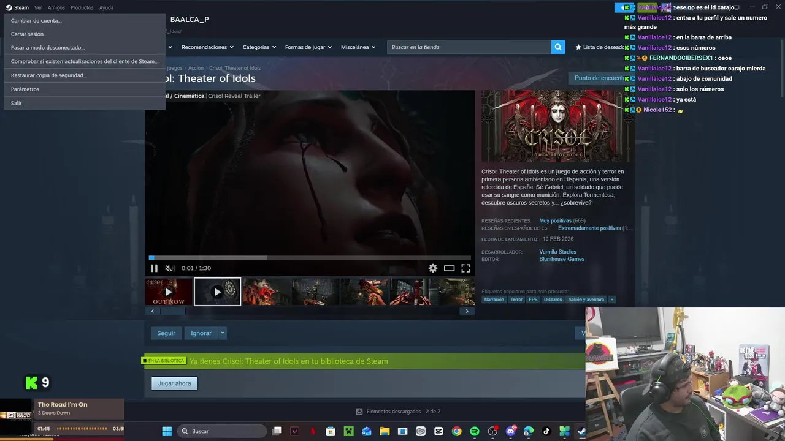
Task: Expand the 'Formas de jugar' dropdown
Action: pos(308,47)
